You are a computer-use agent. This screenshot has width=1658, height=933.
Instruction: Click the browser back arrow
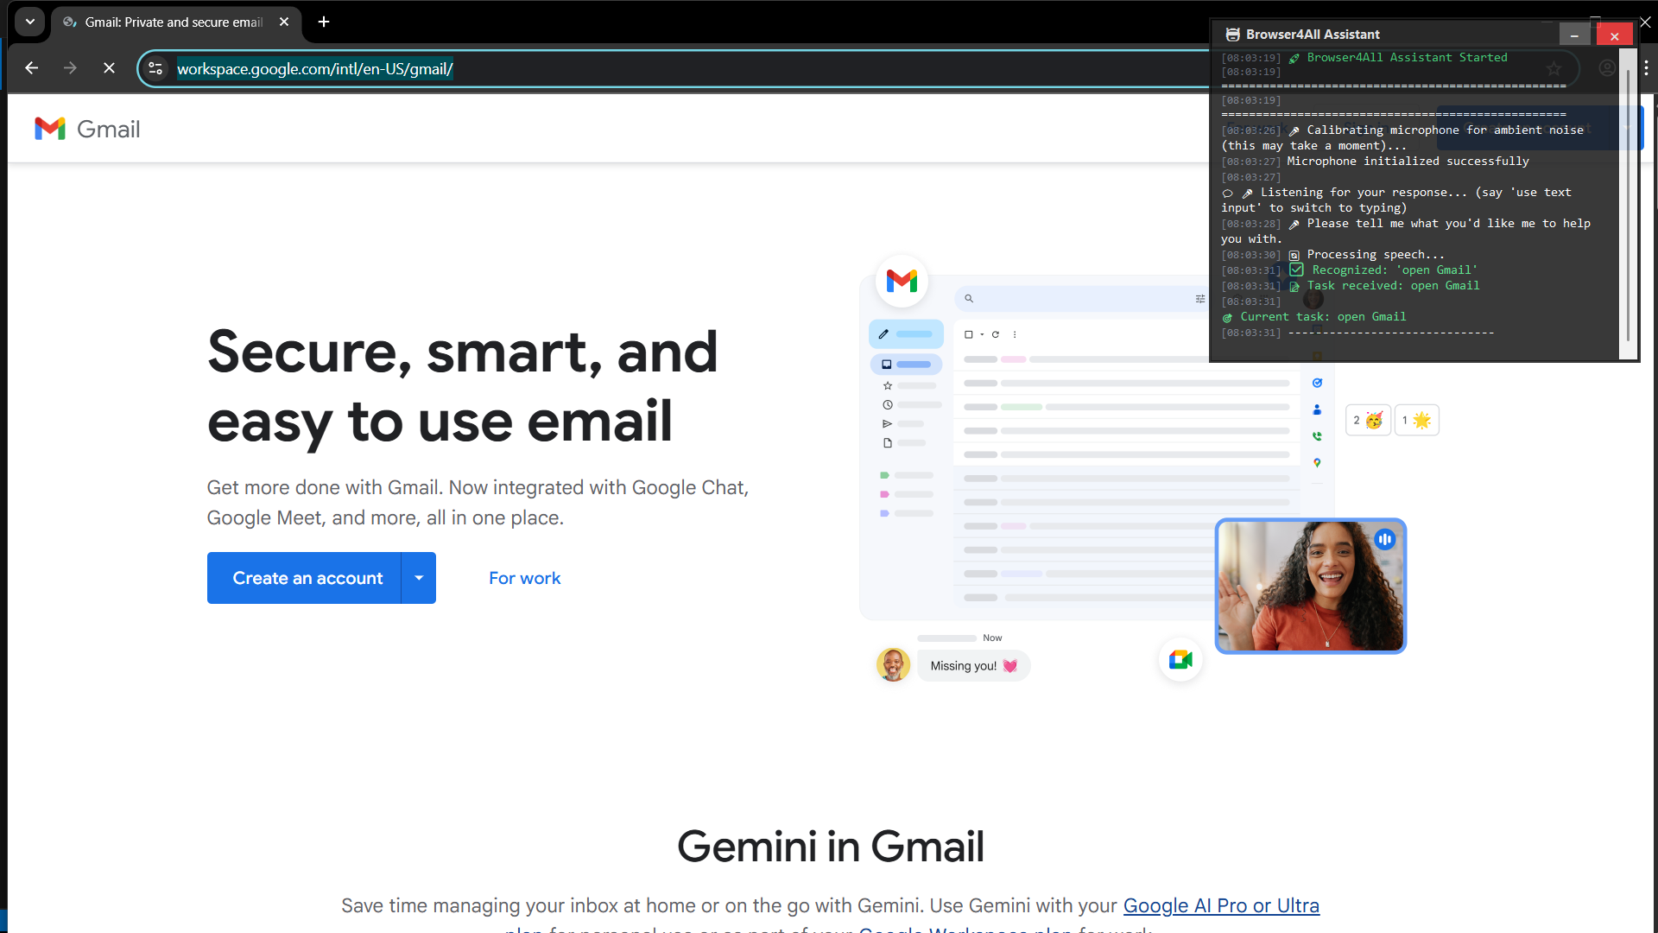tap(32, 68)
